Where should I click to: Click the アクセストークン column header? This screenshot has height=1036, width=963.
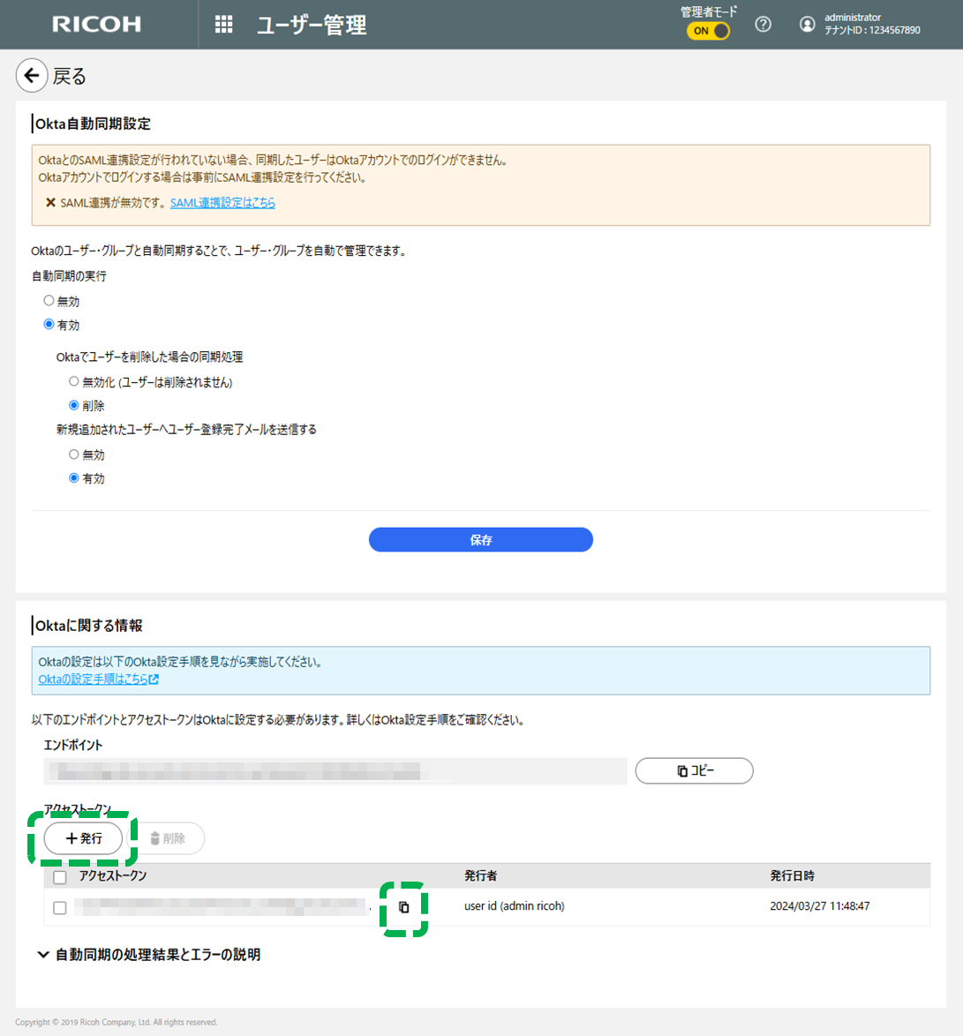coord(113,876)
